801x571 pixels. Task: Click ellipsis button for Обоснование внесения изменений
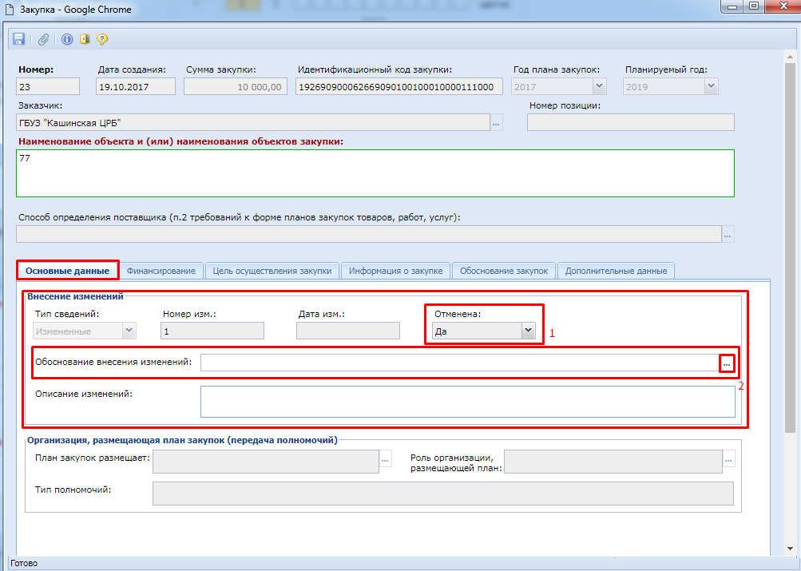click(727, 363)
